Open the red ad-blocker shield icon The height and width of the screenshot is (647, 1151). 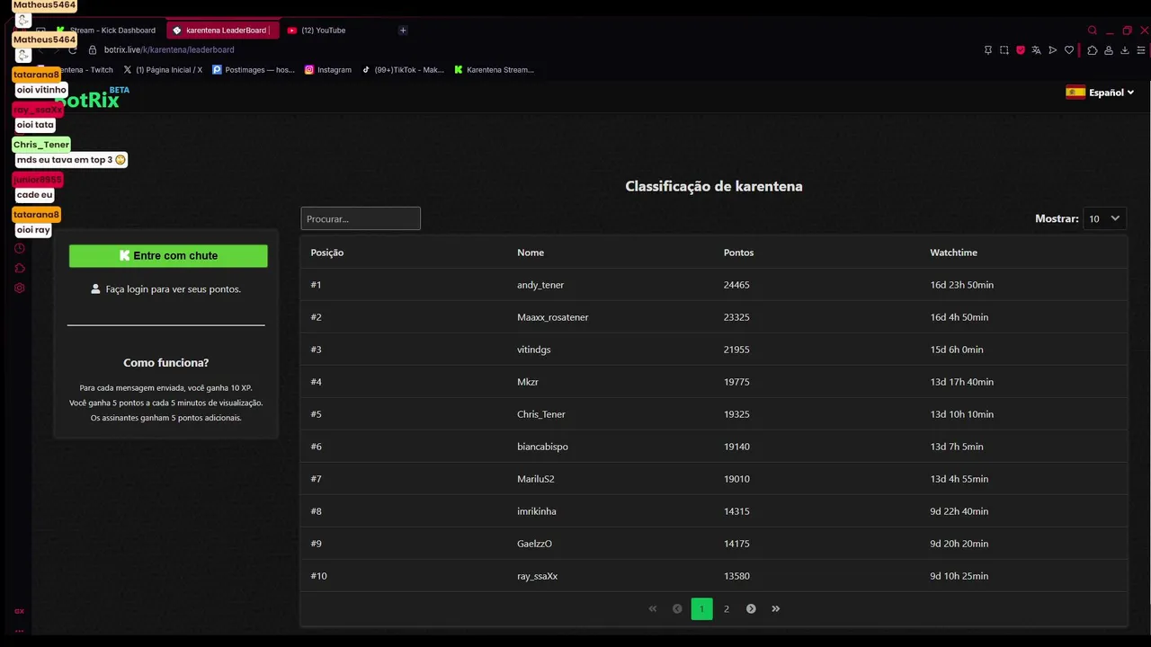click(1021, 50)
